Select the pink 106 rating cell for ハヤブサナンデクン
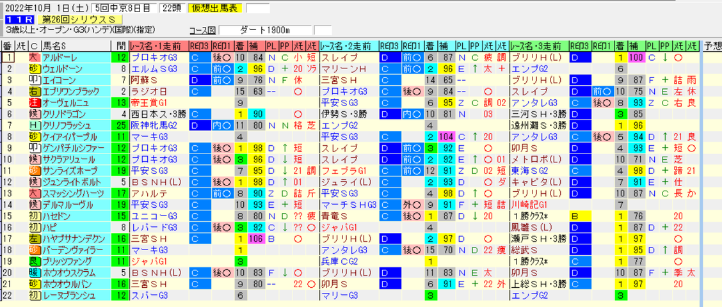Screen dimensions: 722x307 tap(255, 239)
